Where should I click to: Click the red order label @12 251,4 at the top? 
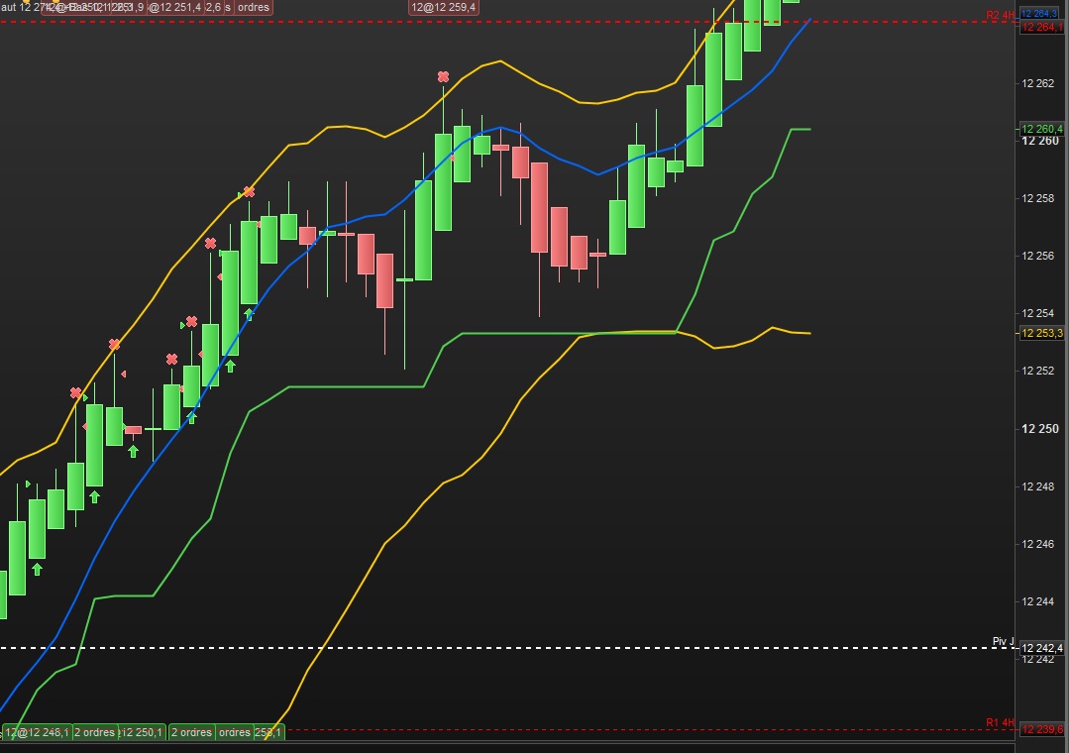(x=175, y=8)
